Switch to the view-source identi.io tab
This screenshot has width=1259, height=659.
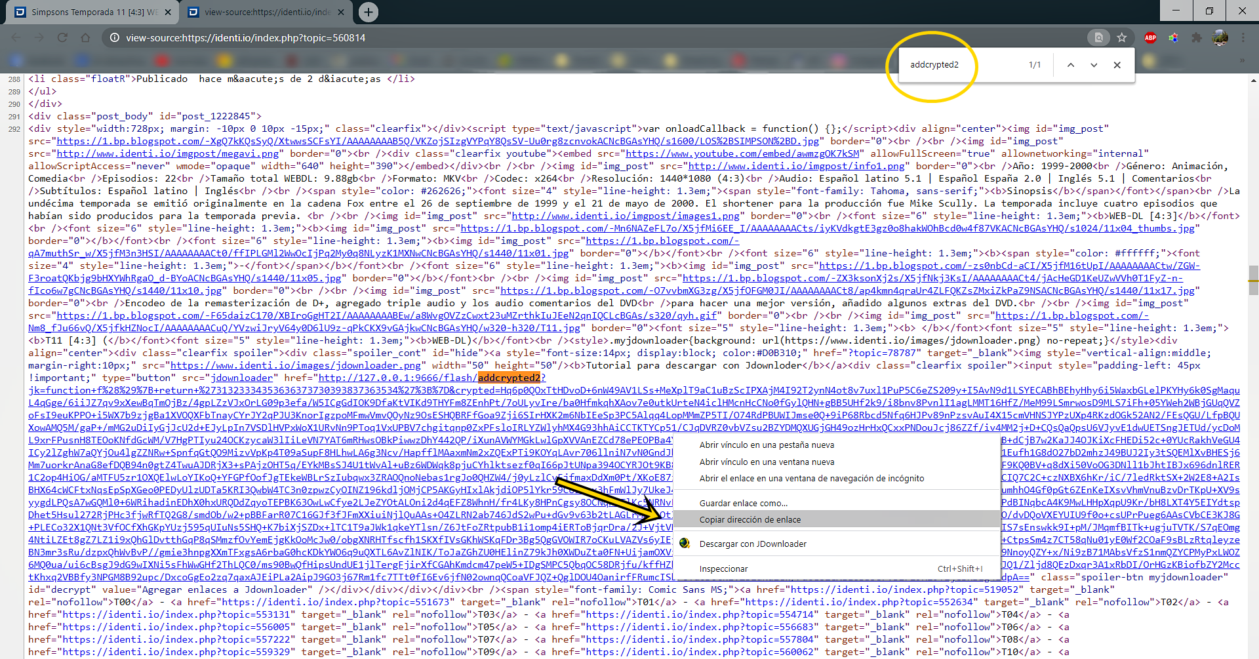pyautogui.click(x=266, y=12)
